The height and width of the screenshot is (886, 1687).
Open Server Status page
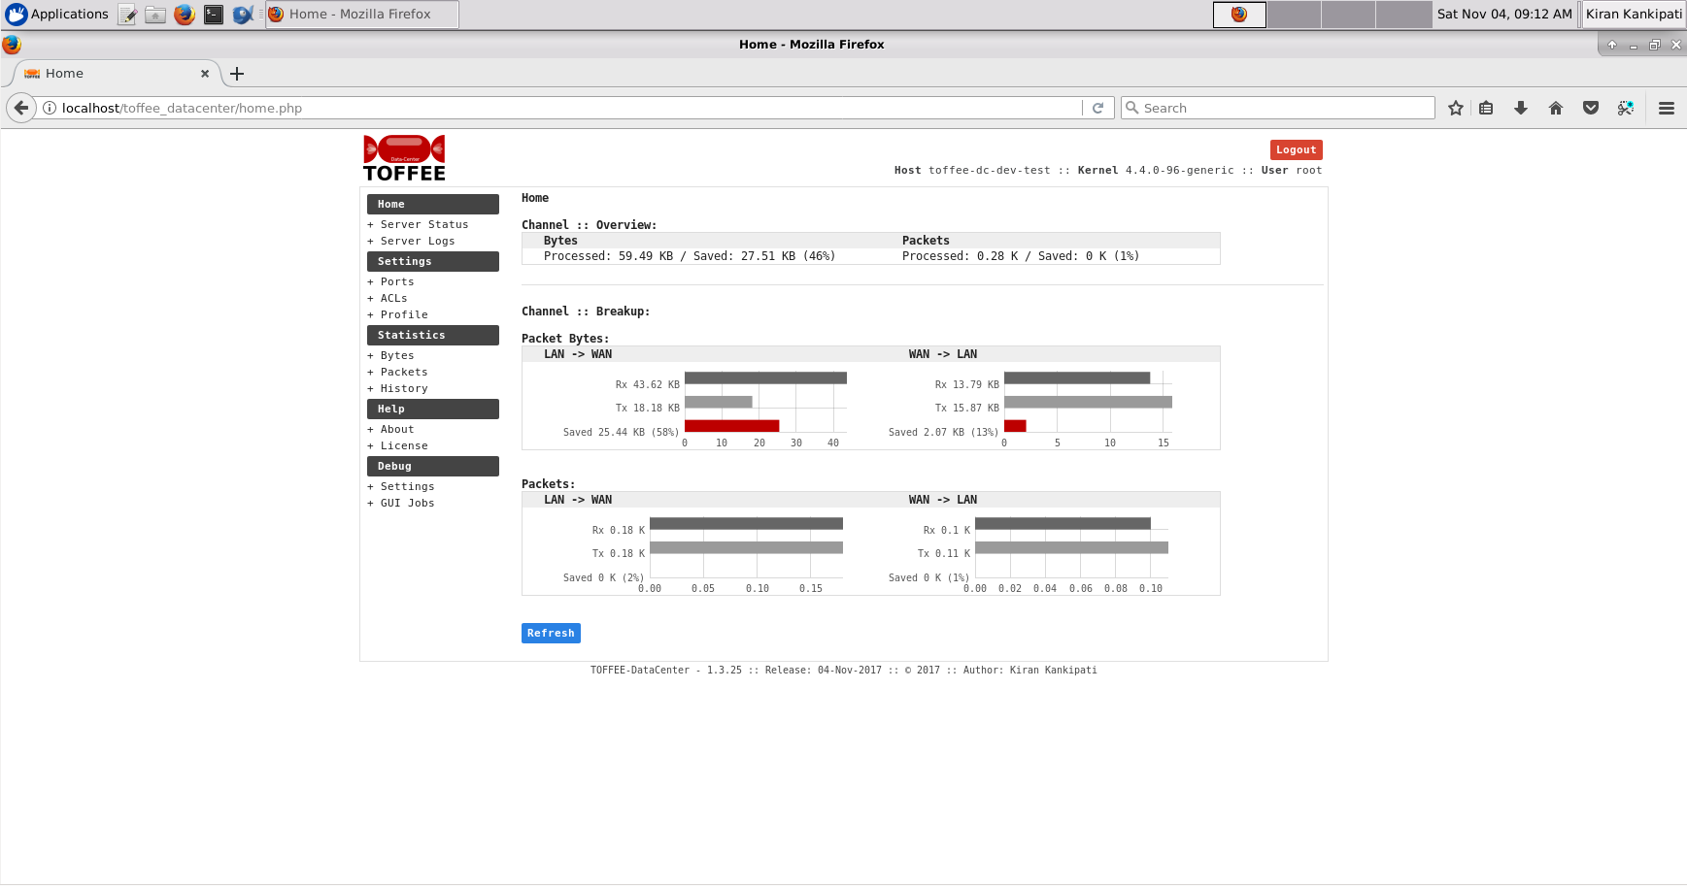tap(424, 224)
